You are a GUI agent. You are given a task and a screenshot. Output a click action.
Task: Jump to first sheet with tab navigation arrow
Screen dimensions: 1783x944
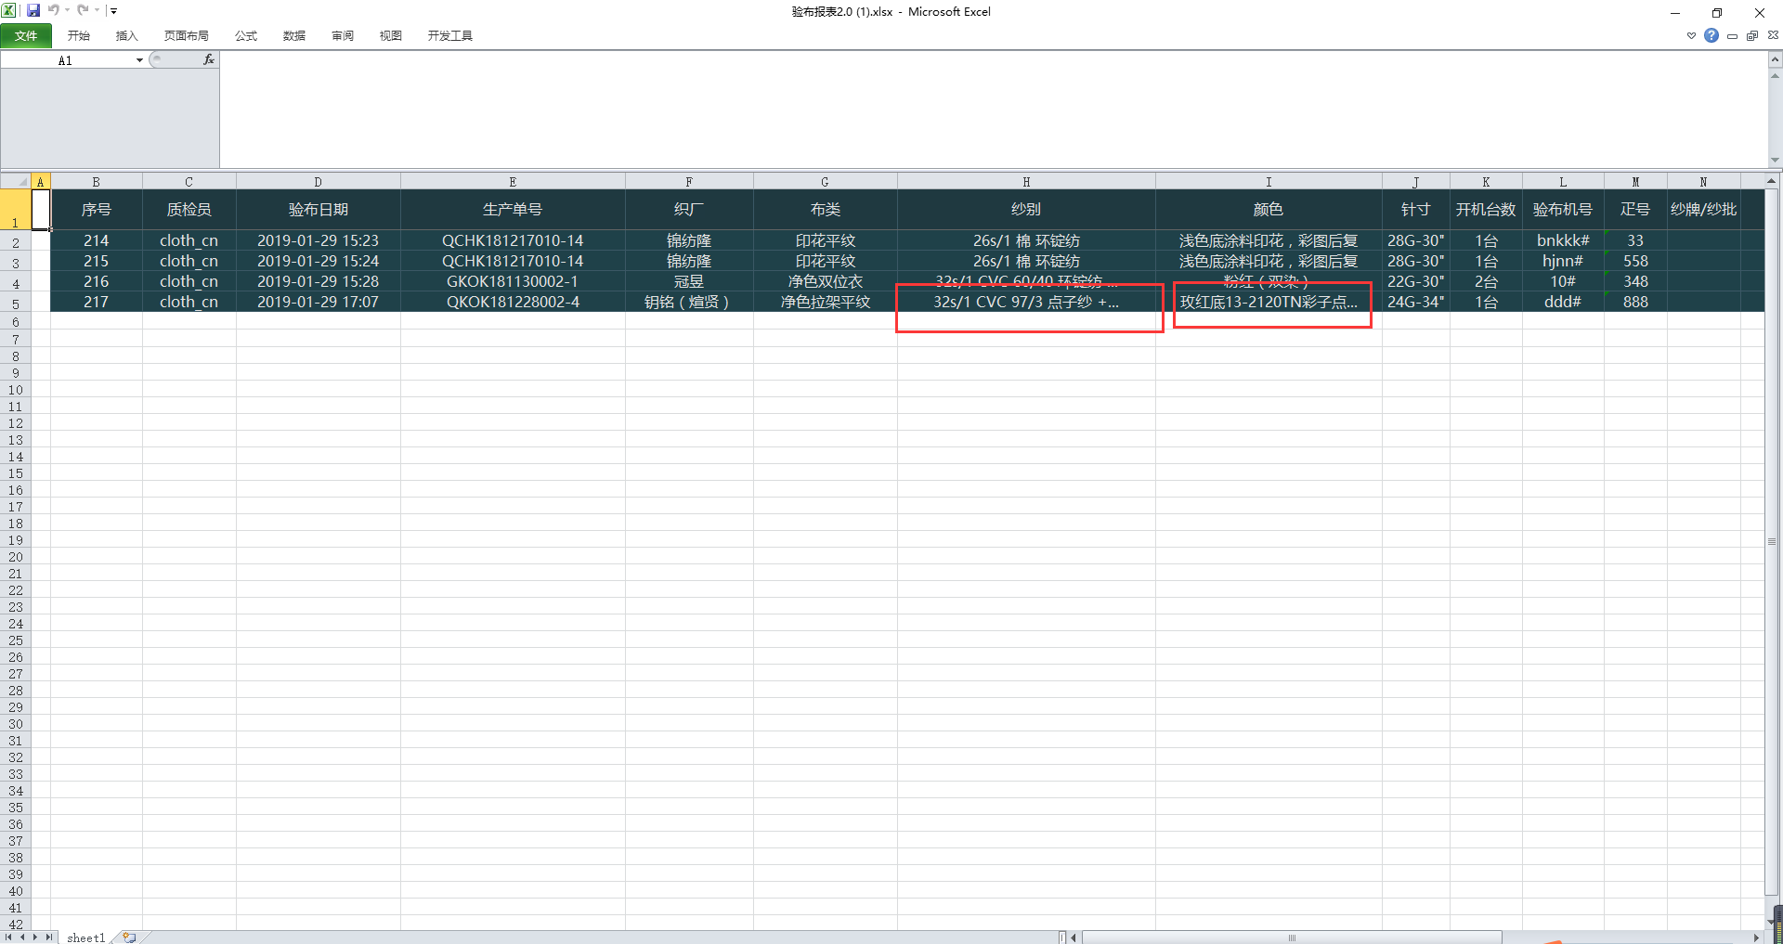[x=9, y=938]
